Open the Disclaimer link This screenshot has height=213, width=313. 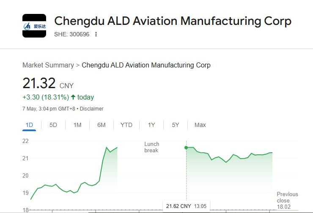pyautogui.click(x=92, y=109)
